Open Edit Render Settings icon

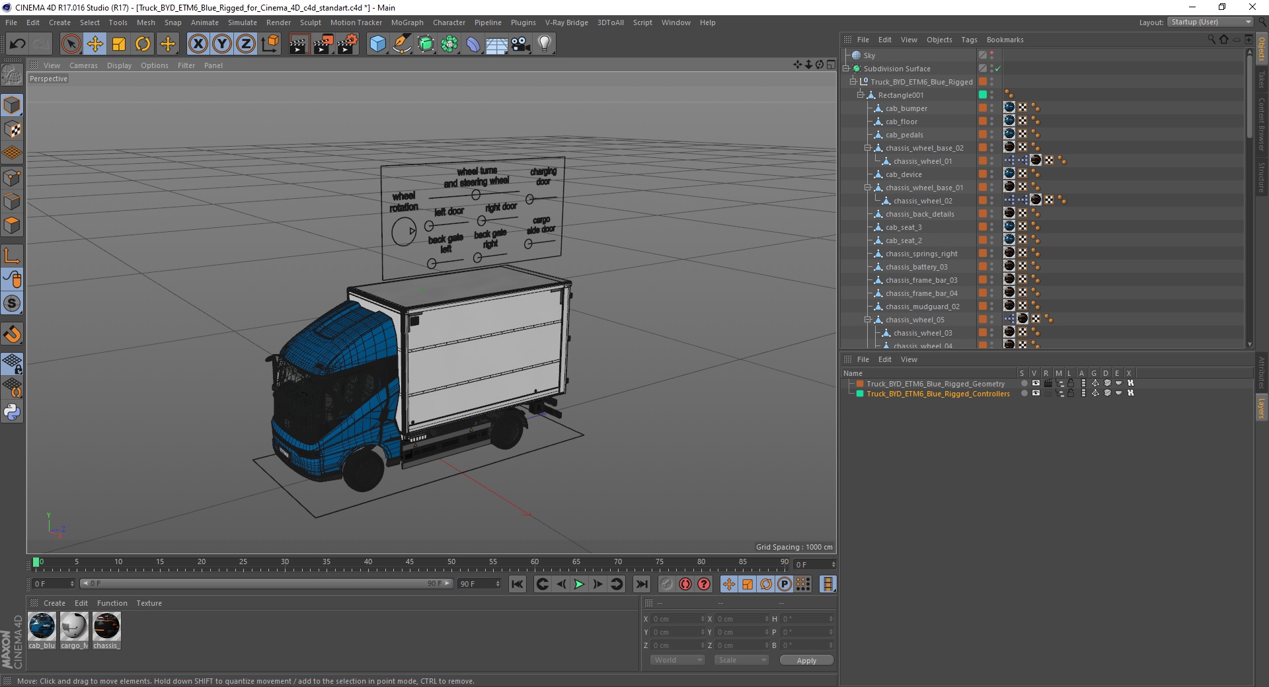(348, 44)
